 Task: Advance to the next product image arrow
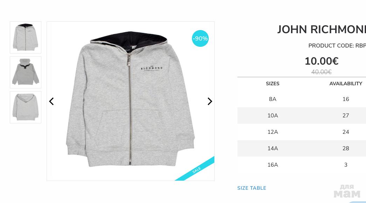click(209, 101)
